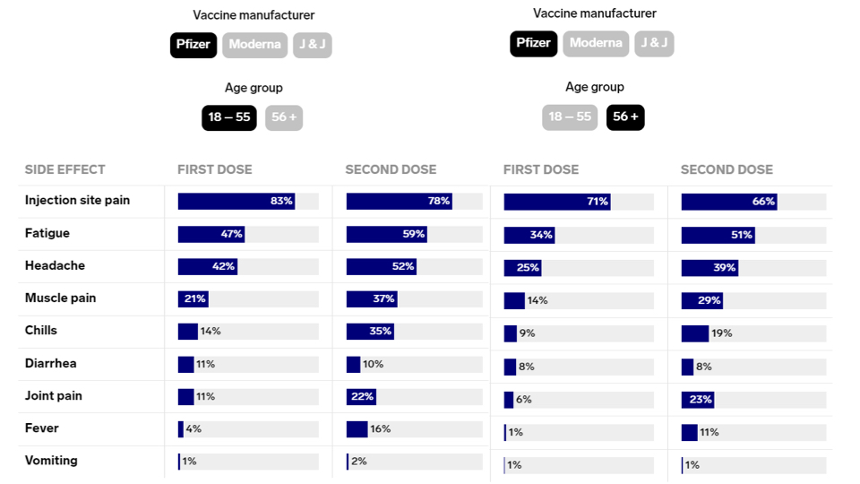The height and width of the screenshot is (484, 860).
Task: Click the 66% second dose bar on right chart
Action: click(x=728, y=203)
